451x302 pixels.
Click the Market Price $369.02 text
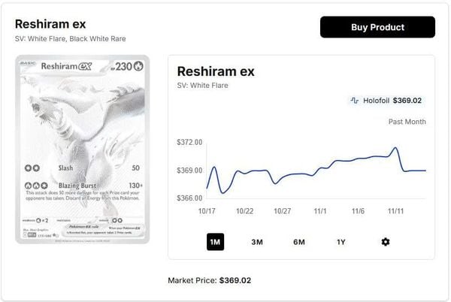[209, 280]
